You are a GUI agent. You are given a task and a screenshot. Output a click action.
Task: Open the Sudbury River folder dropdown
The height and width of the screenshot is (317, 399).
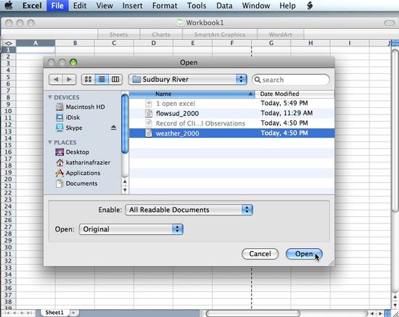[x=188, y=79]
